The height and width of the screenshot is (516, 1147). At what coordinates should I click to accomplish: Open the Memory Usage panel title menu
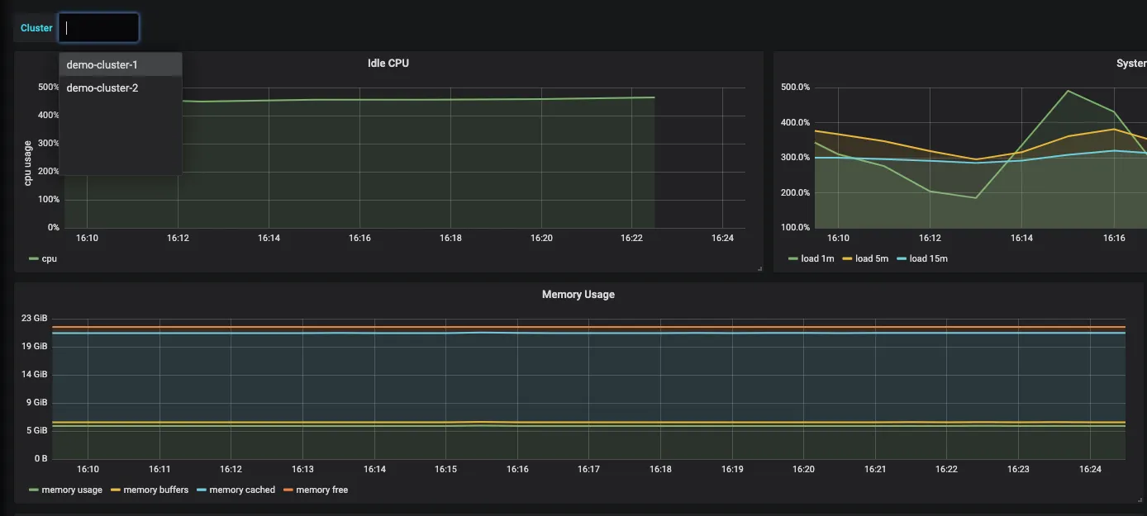click(x=578, y=294)
